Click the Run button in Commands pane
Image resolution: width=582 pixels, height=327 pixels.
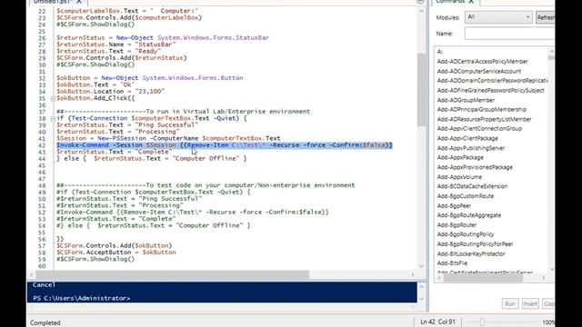[x=510, y=303]
